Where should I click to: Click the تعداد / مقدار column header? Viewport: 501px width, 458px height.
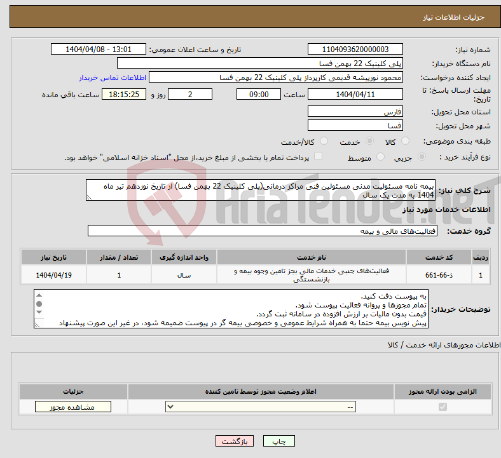tap(119, 257)
